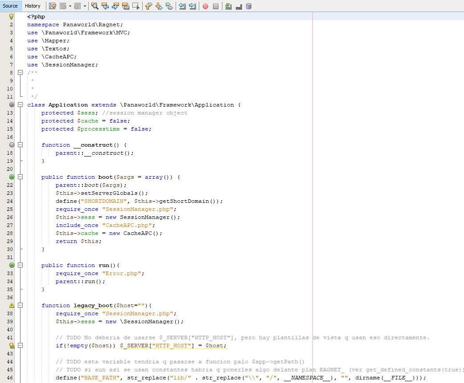
Task: Click the "SHORTDOMAIN" string literal
Action: pos(103,201)
